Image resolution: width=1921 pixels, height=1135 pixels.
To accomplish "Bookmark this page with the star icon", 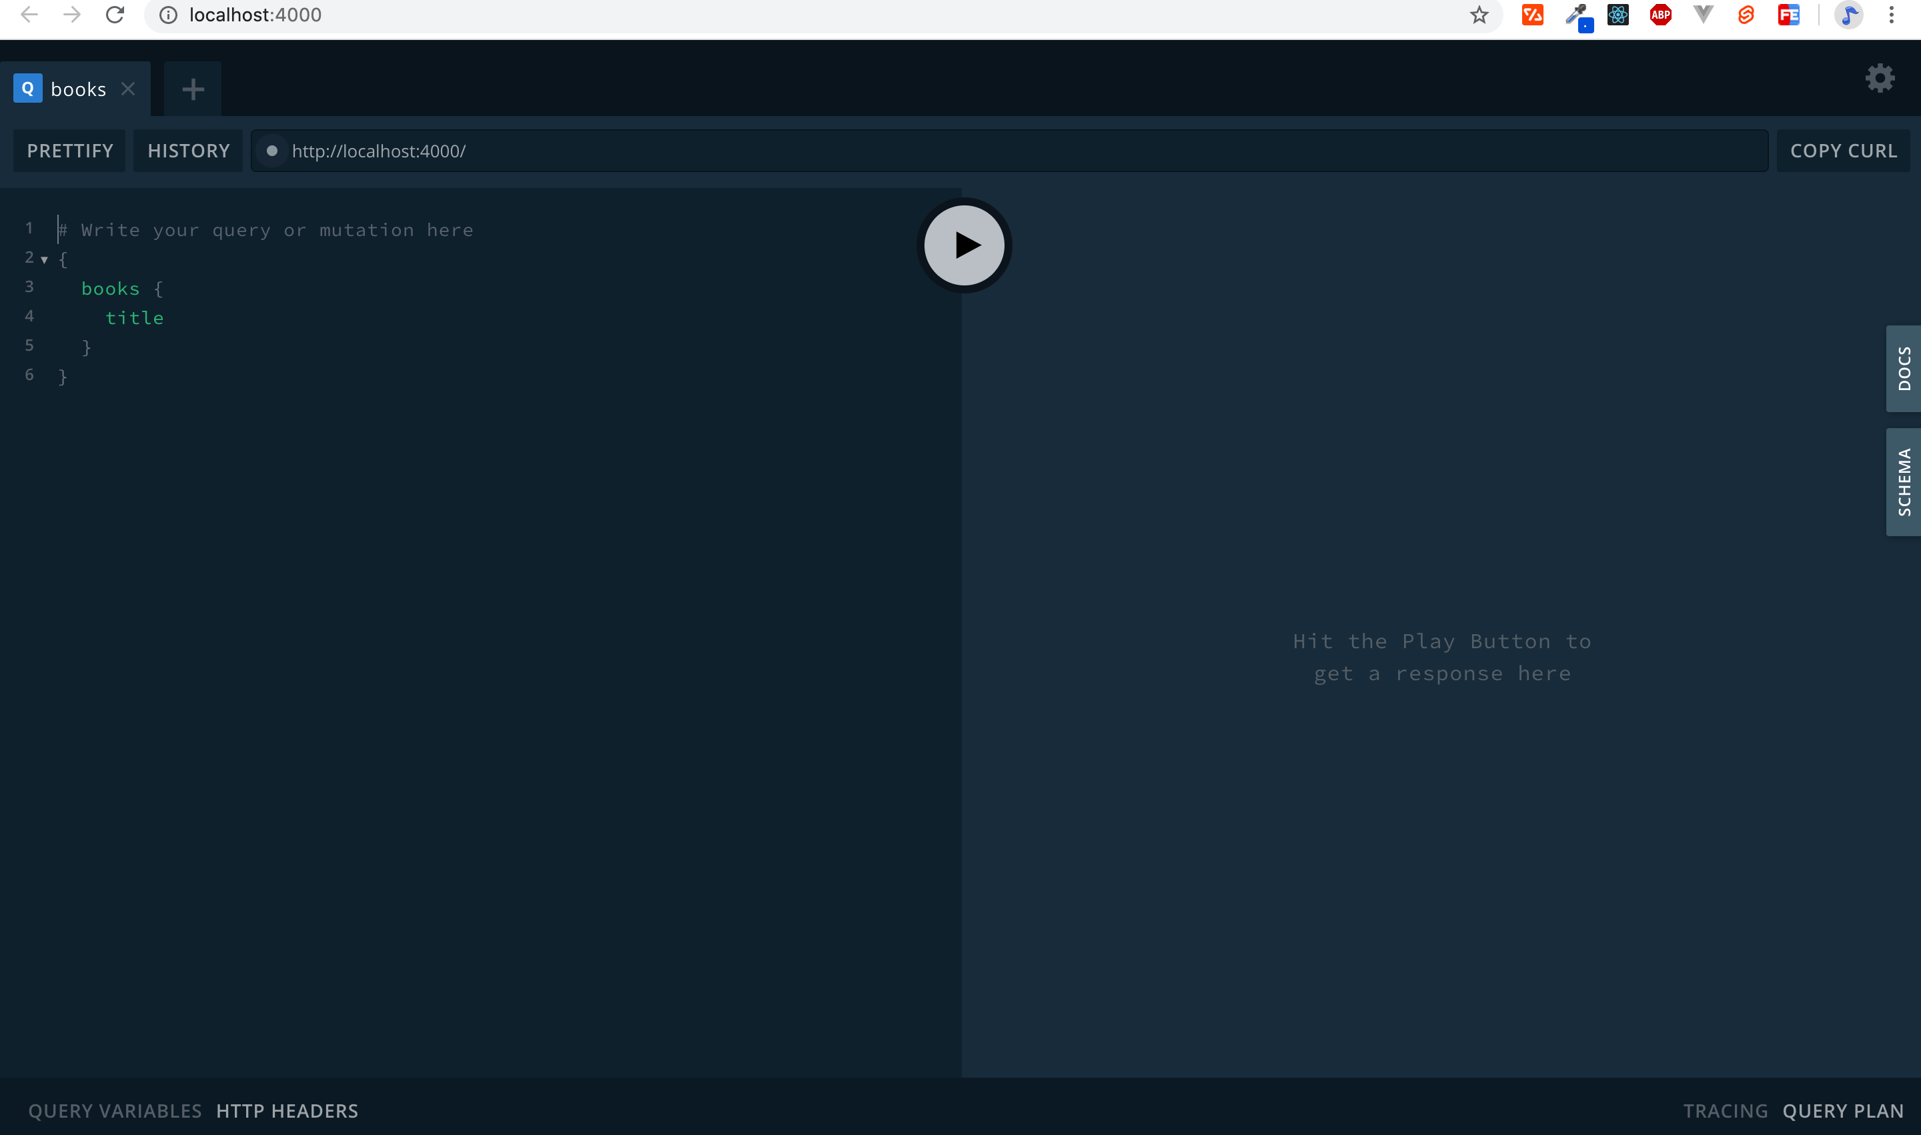I will [1479, 15].
